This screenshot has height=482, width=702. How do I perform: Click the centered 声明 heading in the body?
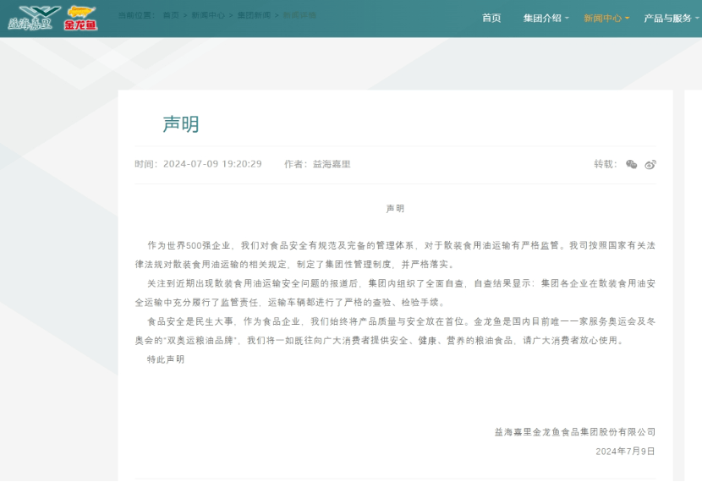click(395, 208)
